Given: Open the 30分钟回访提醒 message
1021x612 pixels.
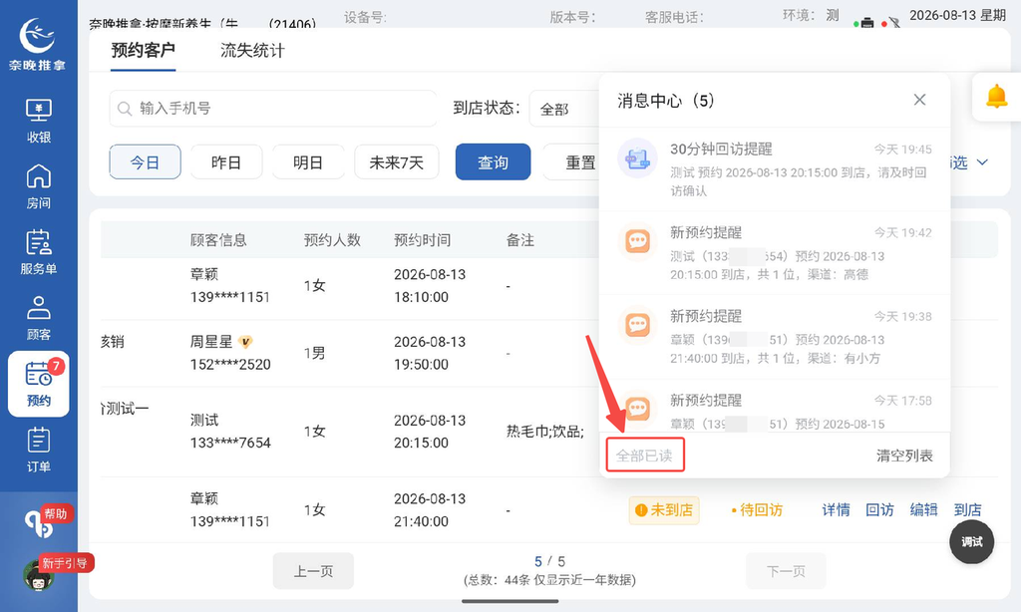Looking at the screenshot, I should click(774, 168).
